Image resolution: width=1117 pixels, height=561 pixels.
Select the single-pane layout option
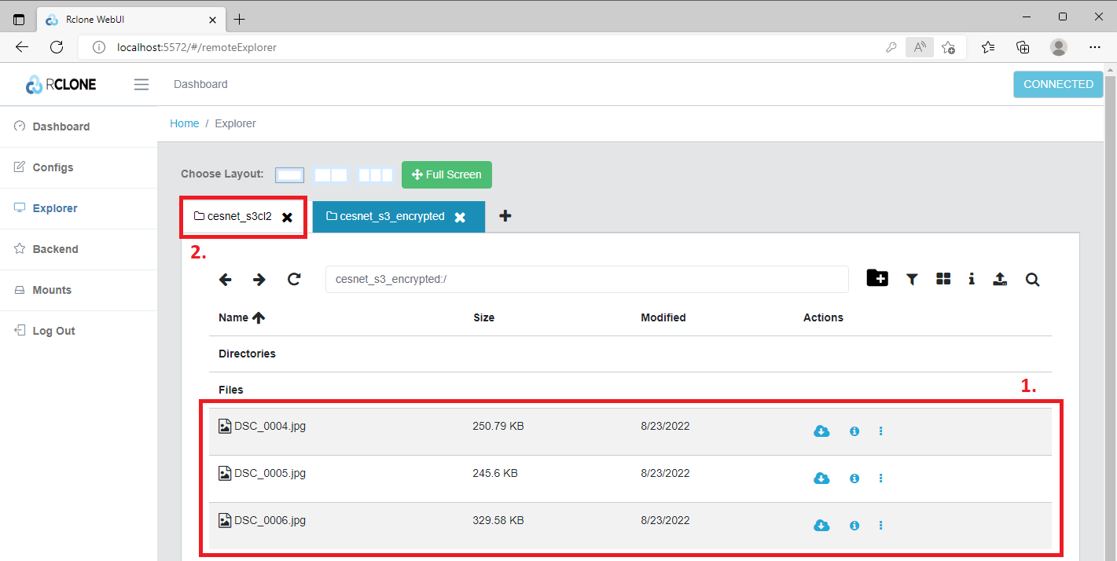[289, 175]
